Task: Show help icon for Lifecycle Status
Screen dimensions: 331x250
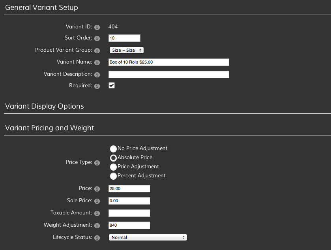Action: tap(97, 238)
